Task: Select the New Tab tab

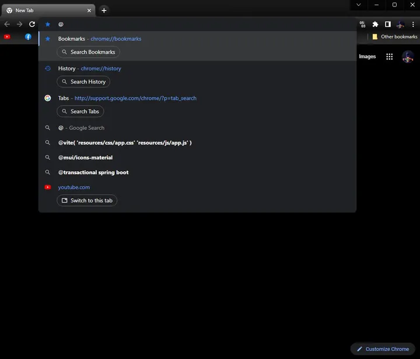Action: coord(47,10)
